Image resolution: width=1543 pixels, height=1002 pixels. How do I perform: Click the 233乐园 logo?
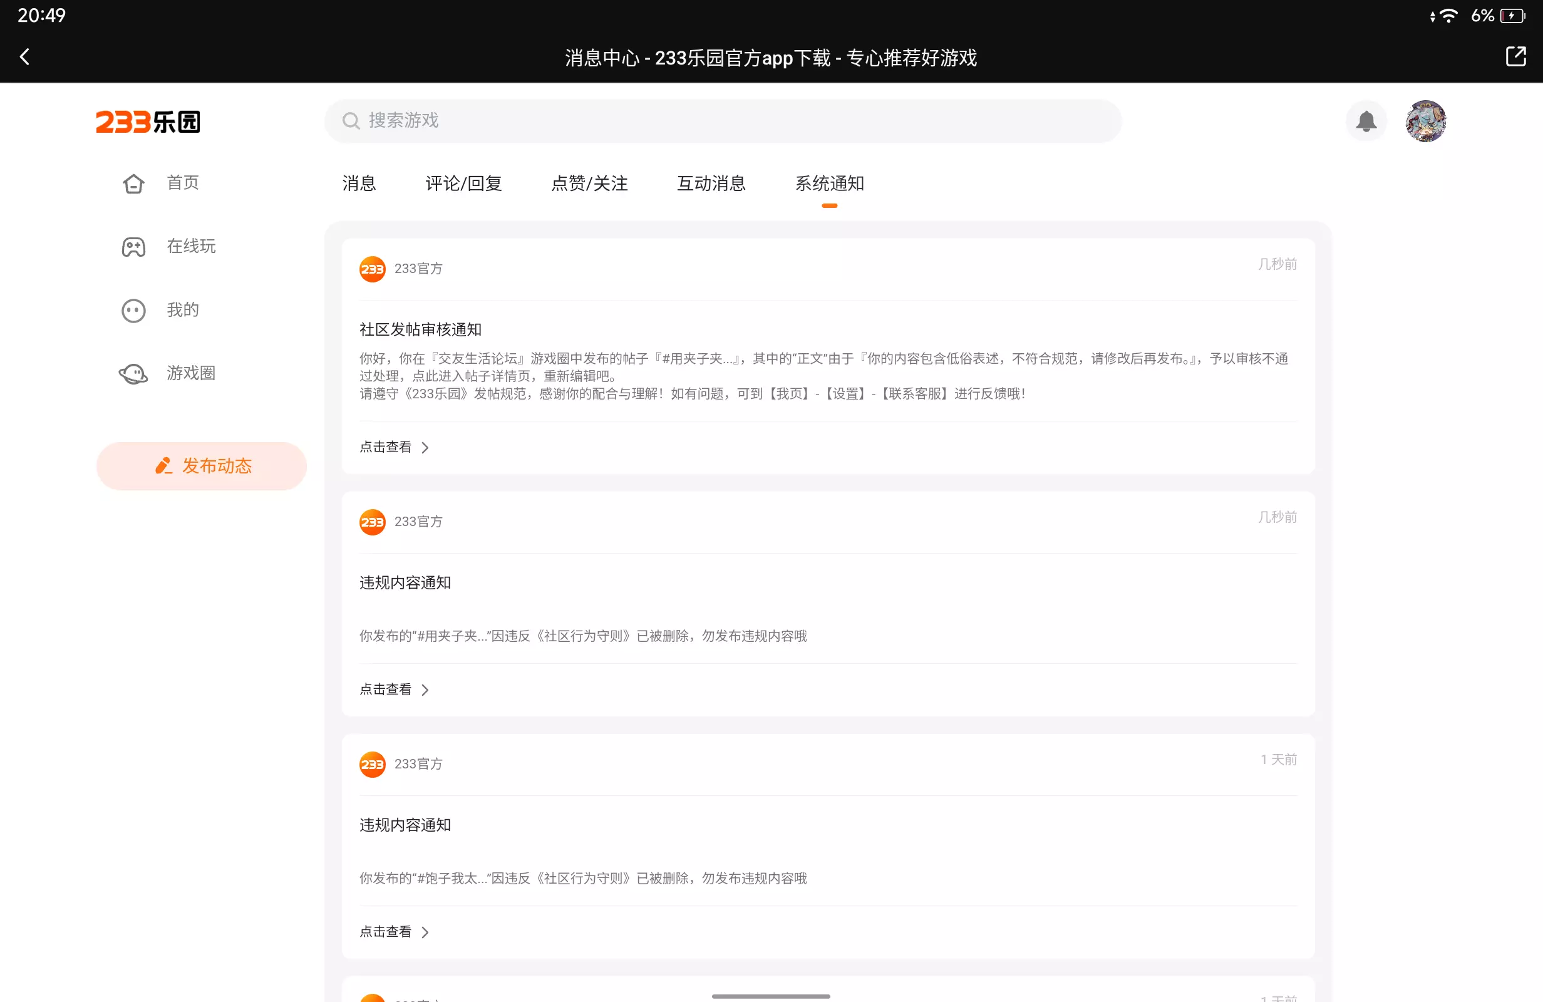coord(148,122)
